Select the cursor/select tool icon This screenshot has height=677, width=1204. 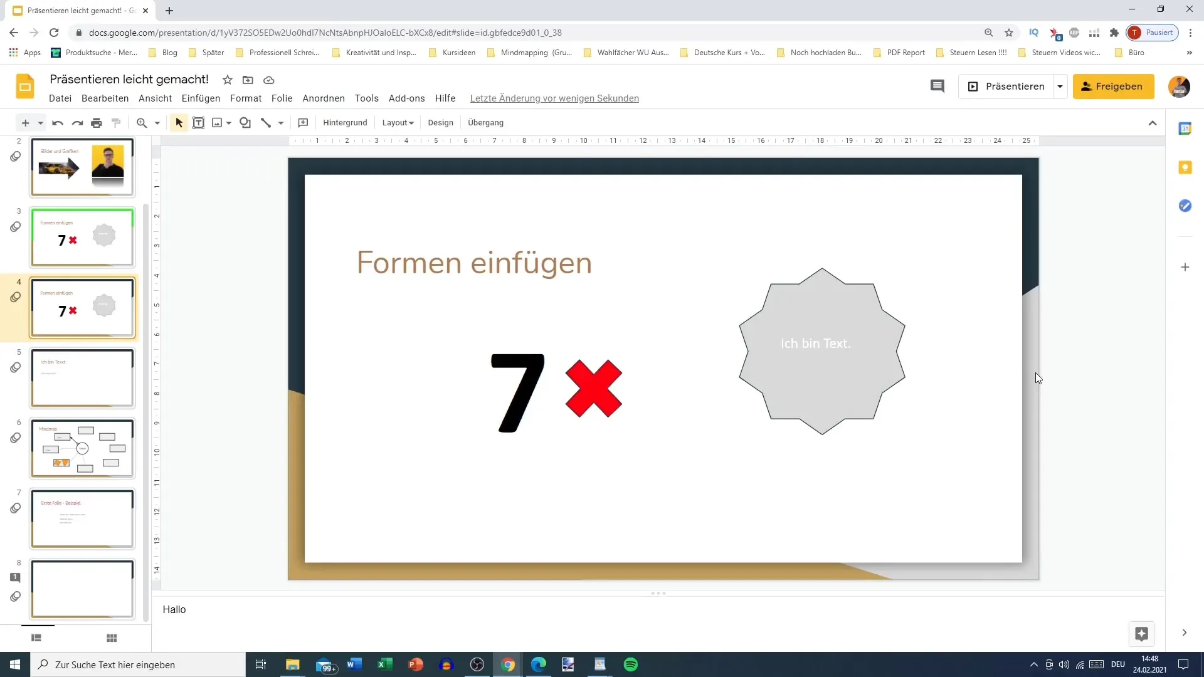coord(178,122)
